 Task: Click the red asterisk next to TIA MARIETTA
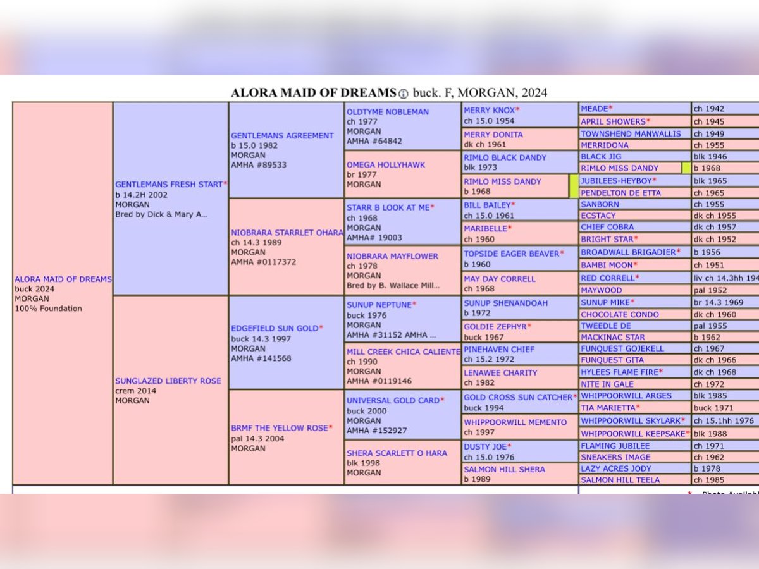point(637,408)
